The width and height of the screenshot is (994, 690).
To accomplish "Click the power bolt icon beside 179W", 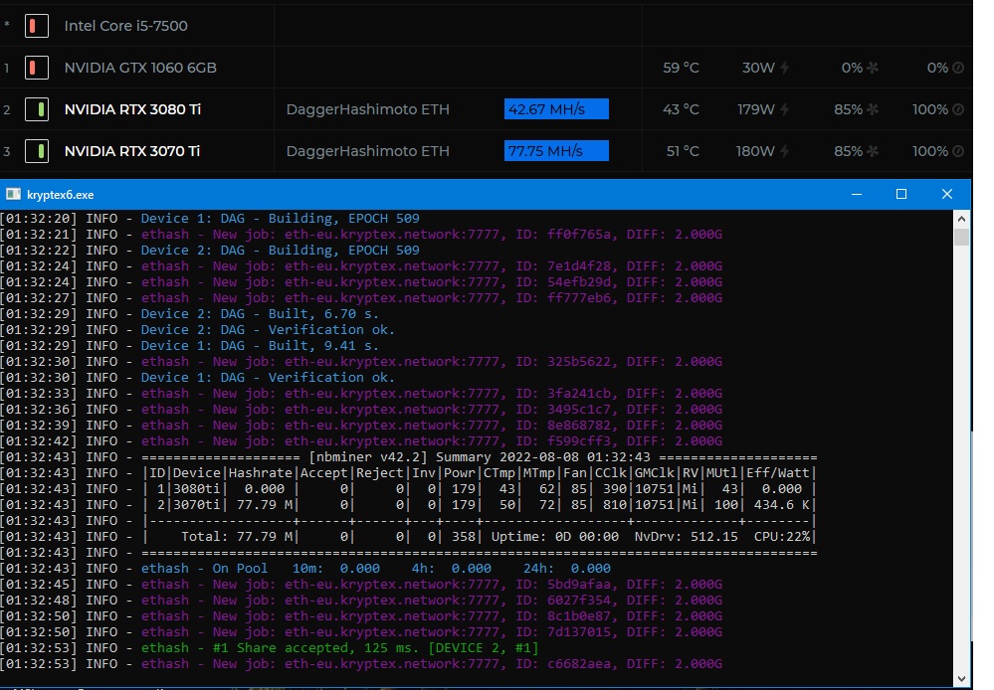I will point(785,109).
